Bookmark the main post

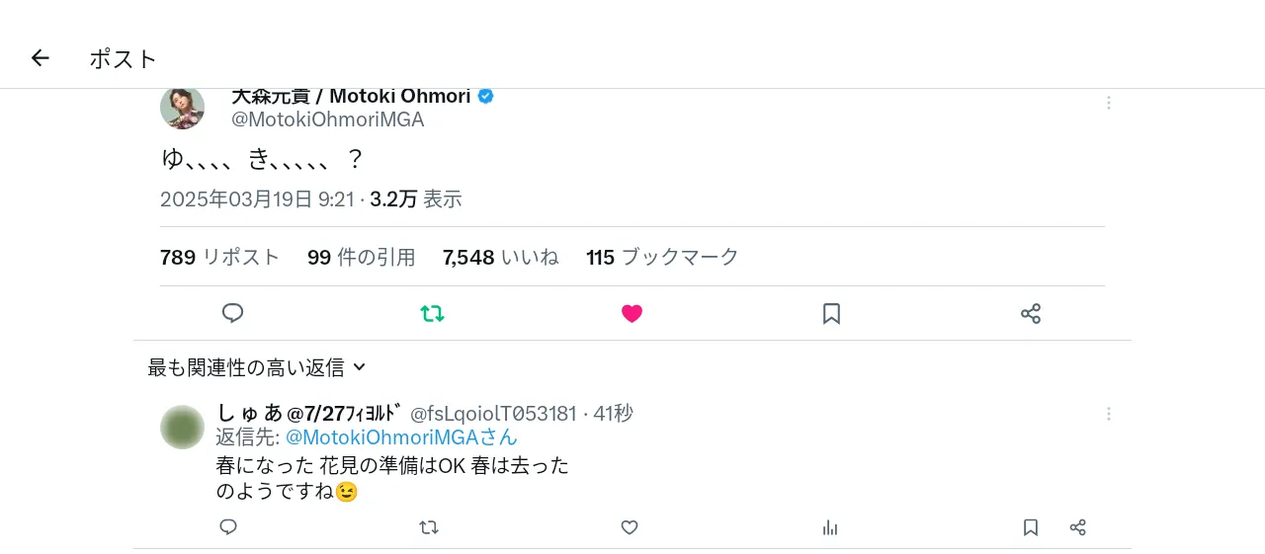(x=831, y=314)
